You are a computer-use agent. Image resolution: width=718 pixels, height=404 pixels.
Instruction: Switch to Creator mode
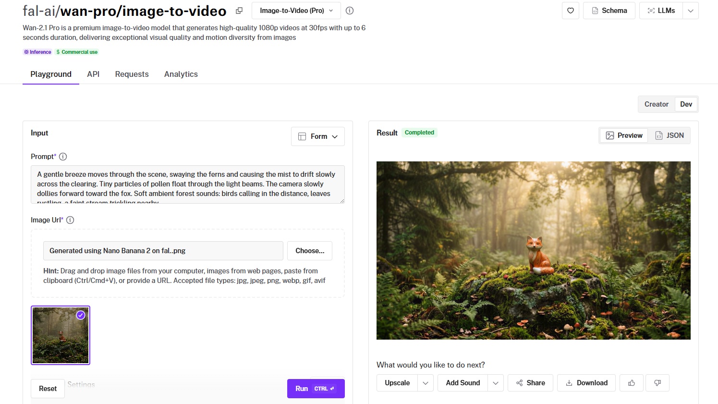click(656, 104)
